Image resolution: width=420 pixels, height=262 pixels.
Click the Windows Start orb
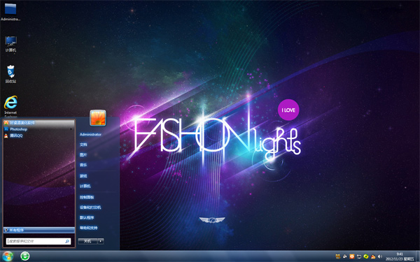click(7, 256)
